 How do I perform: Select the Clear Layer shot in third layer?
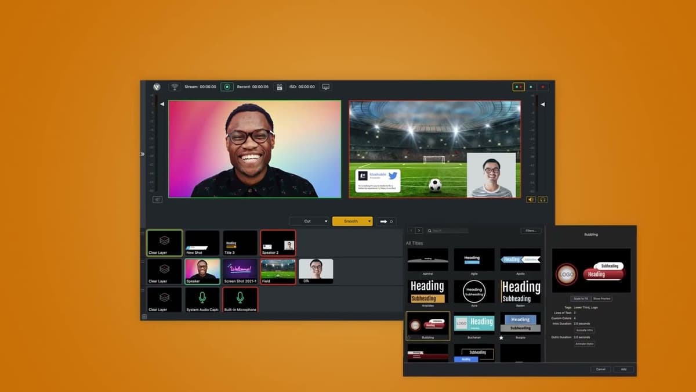165,300
